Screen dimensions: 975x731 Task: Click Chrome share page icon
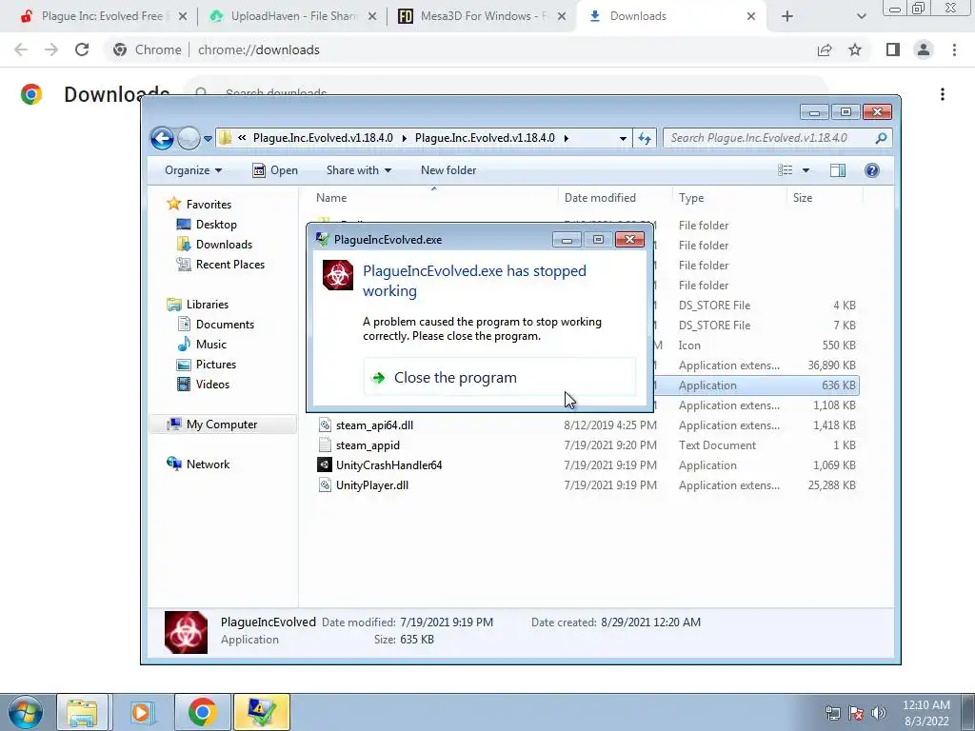click(825, 49)
